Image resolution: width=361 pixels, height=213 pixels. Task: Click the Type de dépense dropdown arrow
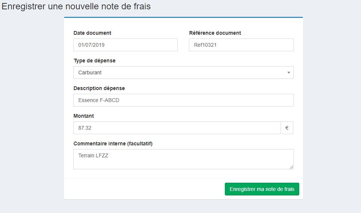[x=288, y=73]
